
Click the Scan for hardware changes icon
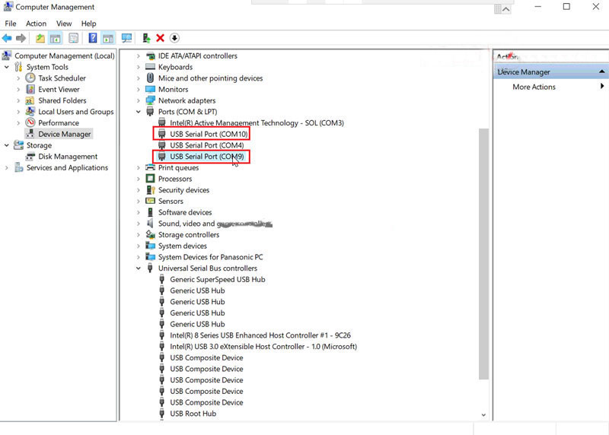tap(126, 38)
